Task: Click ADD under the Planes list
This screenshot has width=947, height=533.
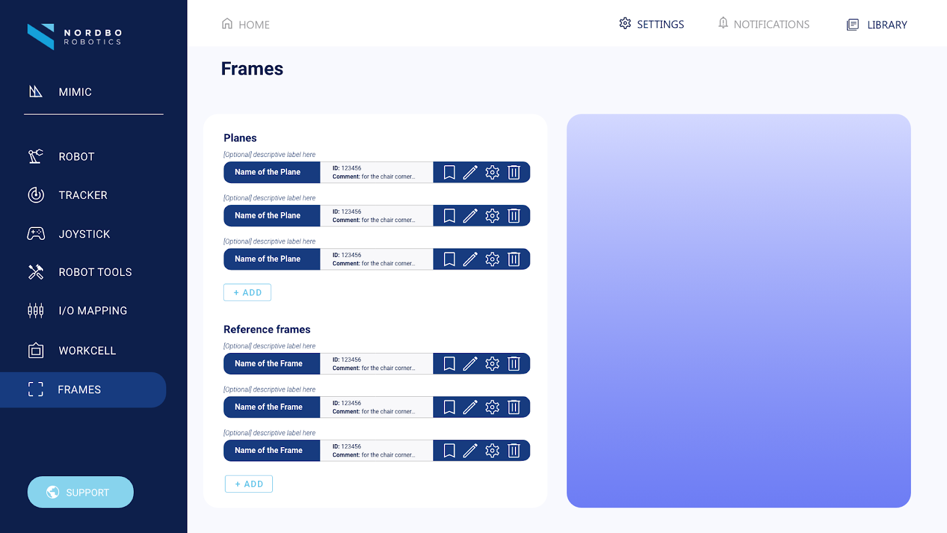Action: [247, 292]
